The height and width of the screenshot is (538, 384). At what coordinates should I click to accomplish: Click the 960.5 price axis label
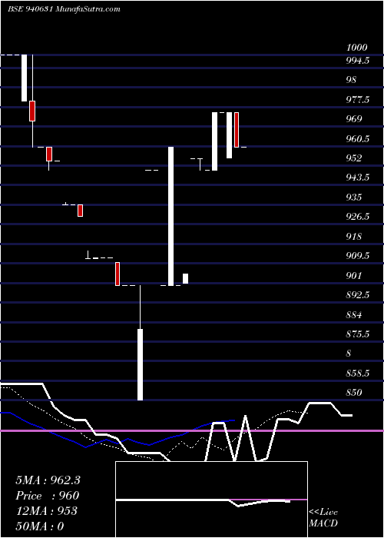[x=358, y=139]
